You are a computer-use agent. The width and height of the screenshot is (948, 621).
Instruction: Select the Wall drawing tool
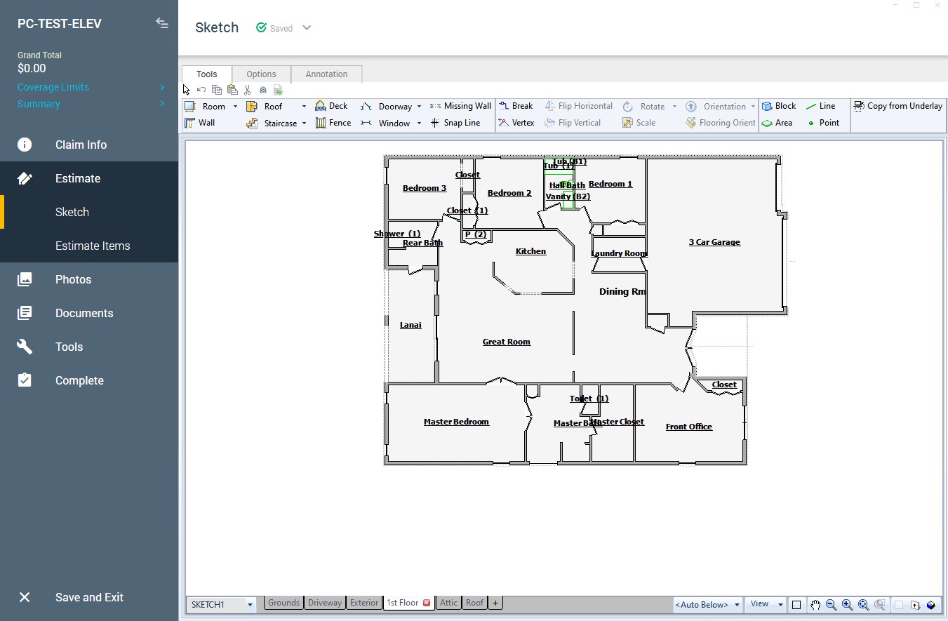(x=200, y=123)
